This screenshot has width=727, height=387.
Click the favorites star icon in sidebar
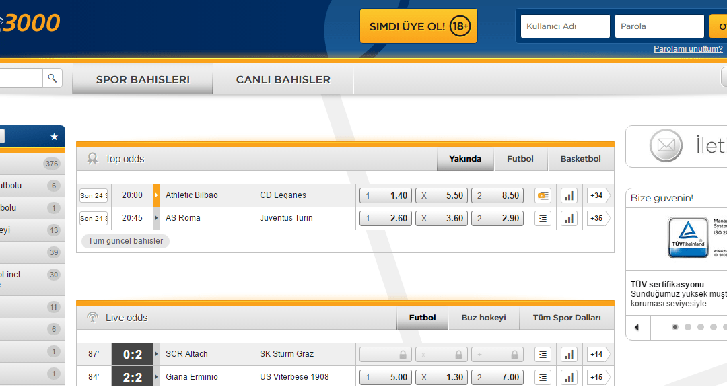(x=55, y=137)
